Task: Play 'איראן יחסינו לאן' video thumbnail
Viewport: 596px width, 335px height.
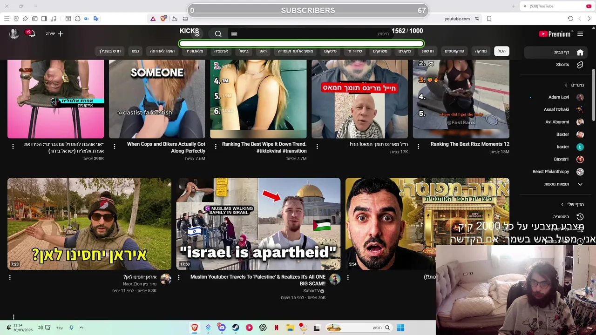Action: tap(89, 224)
